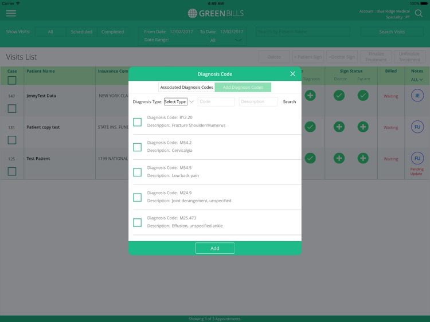Check diagnosis code M54.2 Cervicalgia
This screenshot has width=430, height=322.
138,147
